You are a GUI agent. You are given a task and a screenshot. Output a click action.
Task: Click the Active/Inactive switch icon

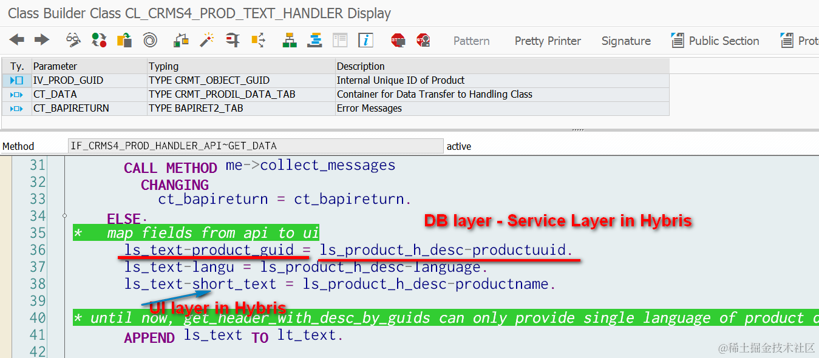pos(99,41)
